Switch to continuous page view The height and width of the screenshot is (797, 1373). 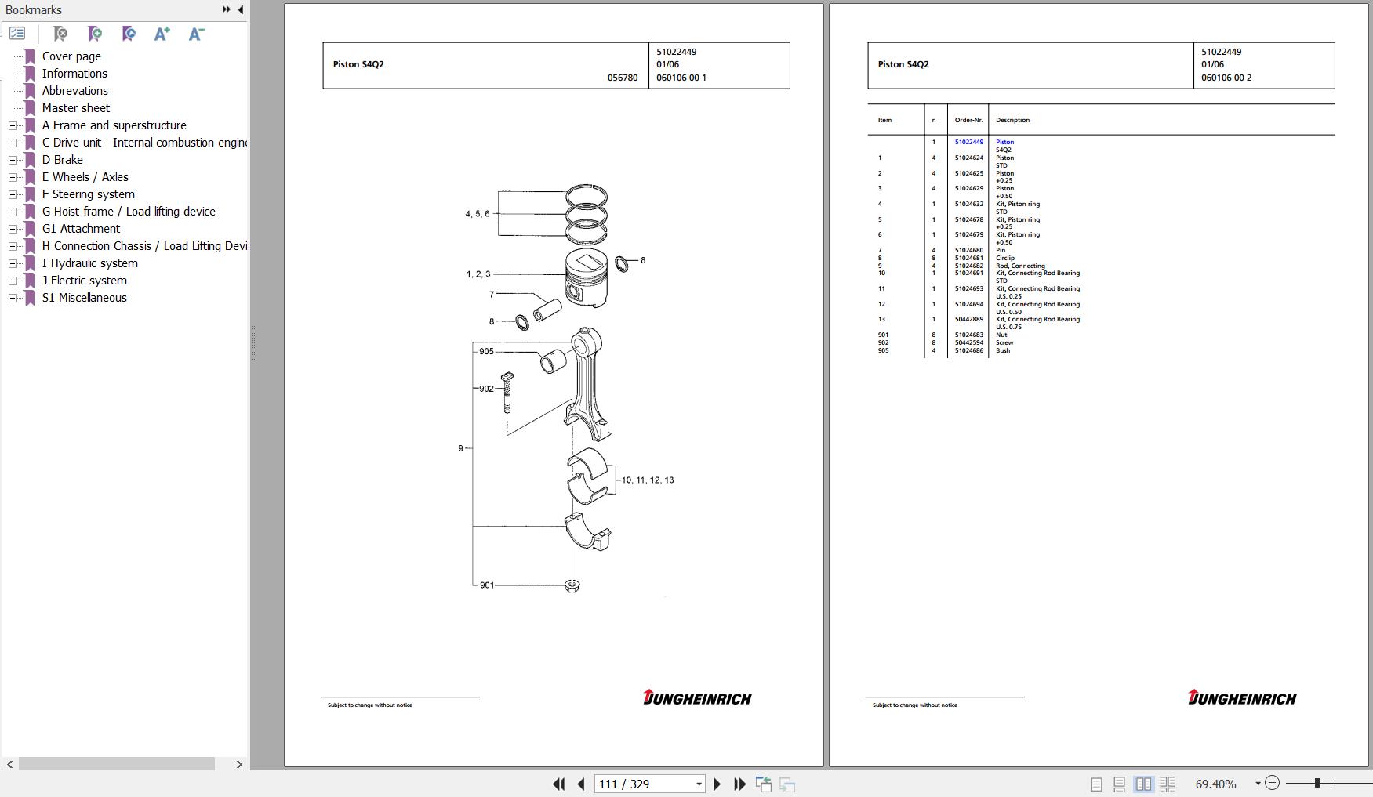tap(1120, 784)
